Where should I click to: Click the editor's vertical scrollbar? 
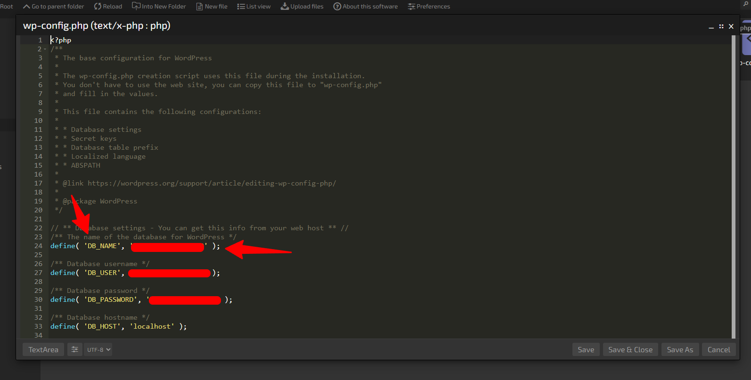pyautogui.click(x=733, y=188)
